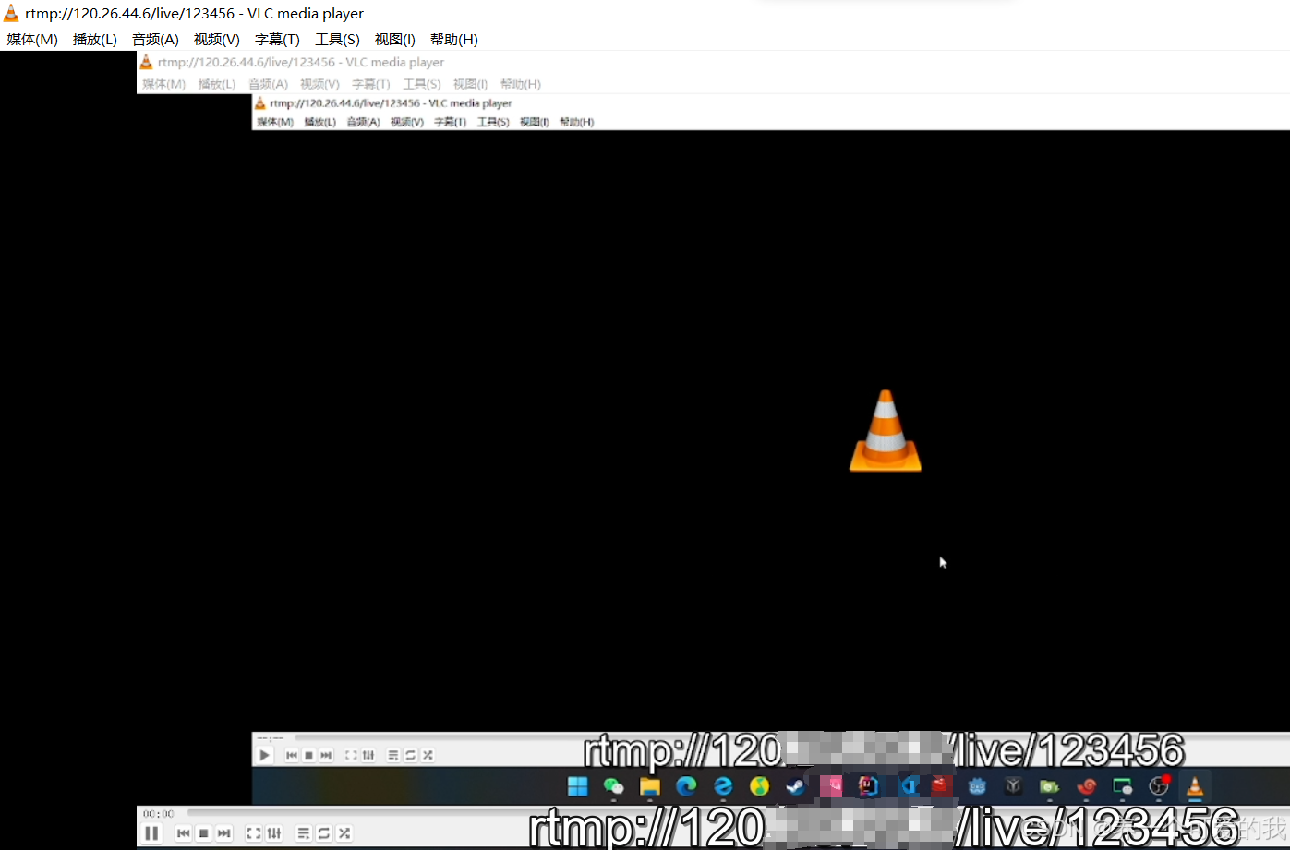Click the 00:00 elapsed time label

click(x=158, y=814)
